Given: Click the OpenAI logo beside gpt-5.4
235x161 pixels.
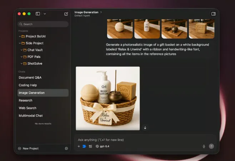Looking at the screenshot, I should coord(97,146).
